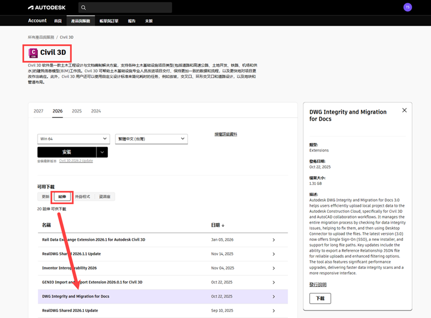431x318 pixels.
Task: Open the 報告 nav item
Action: point(131,21)
